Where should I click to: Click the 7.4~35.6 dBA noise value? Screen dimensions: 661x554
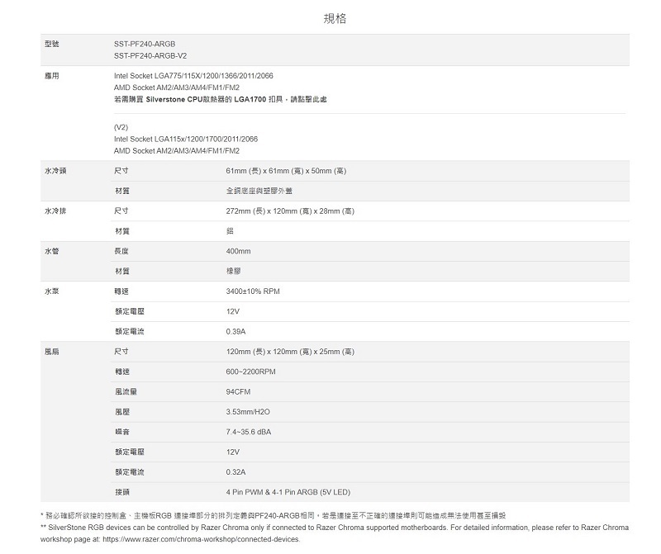[x=249, y=432]
